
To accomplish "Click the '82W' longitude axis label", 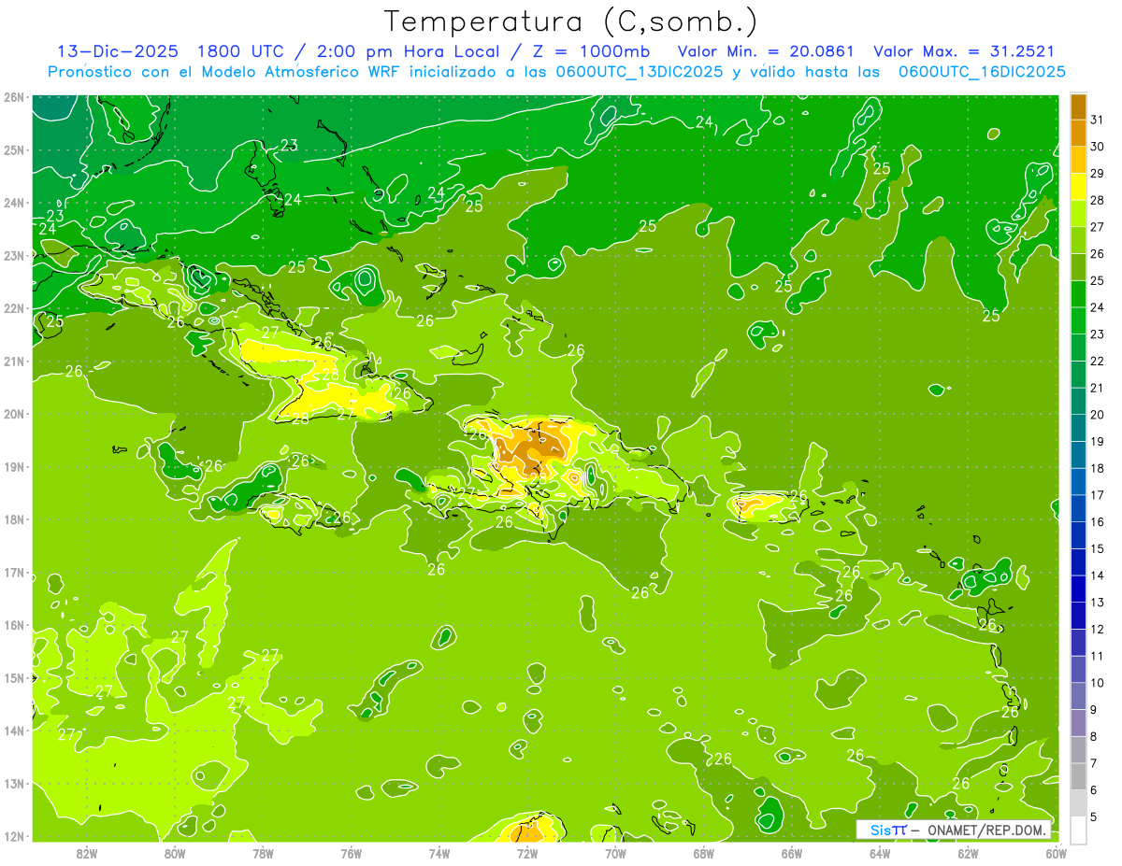I will coord(87,853).
